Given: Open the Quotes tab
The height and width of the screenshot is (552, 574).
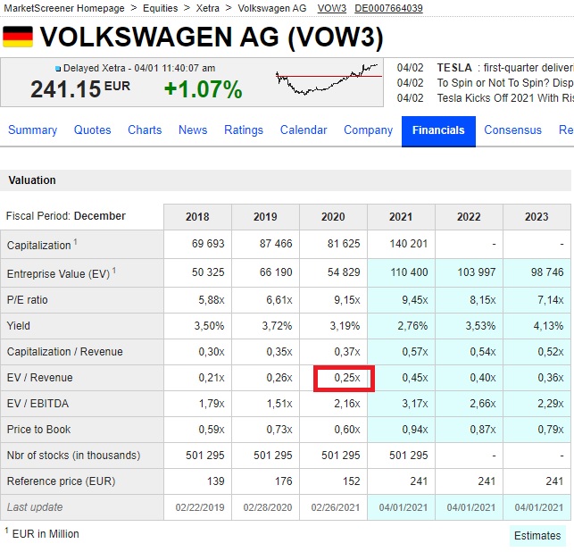Looking at the screenshot, I should click(92, 130).
